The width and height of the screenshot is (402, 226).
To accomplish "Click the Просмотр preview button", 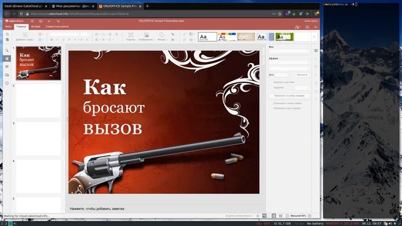I will 301,75.
